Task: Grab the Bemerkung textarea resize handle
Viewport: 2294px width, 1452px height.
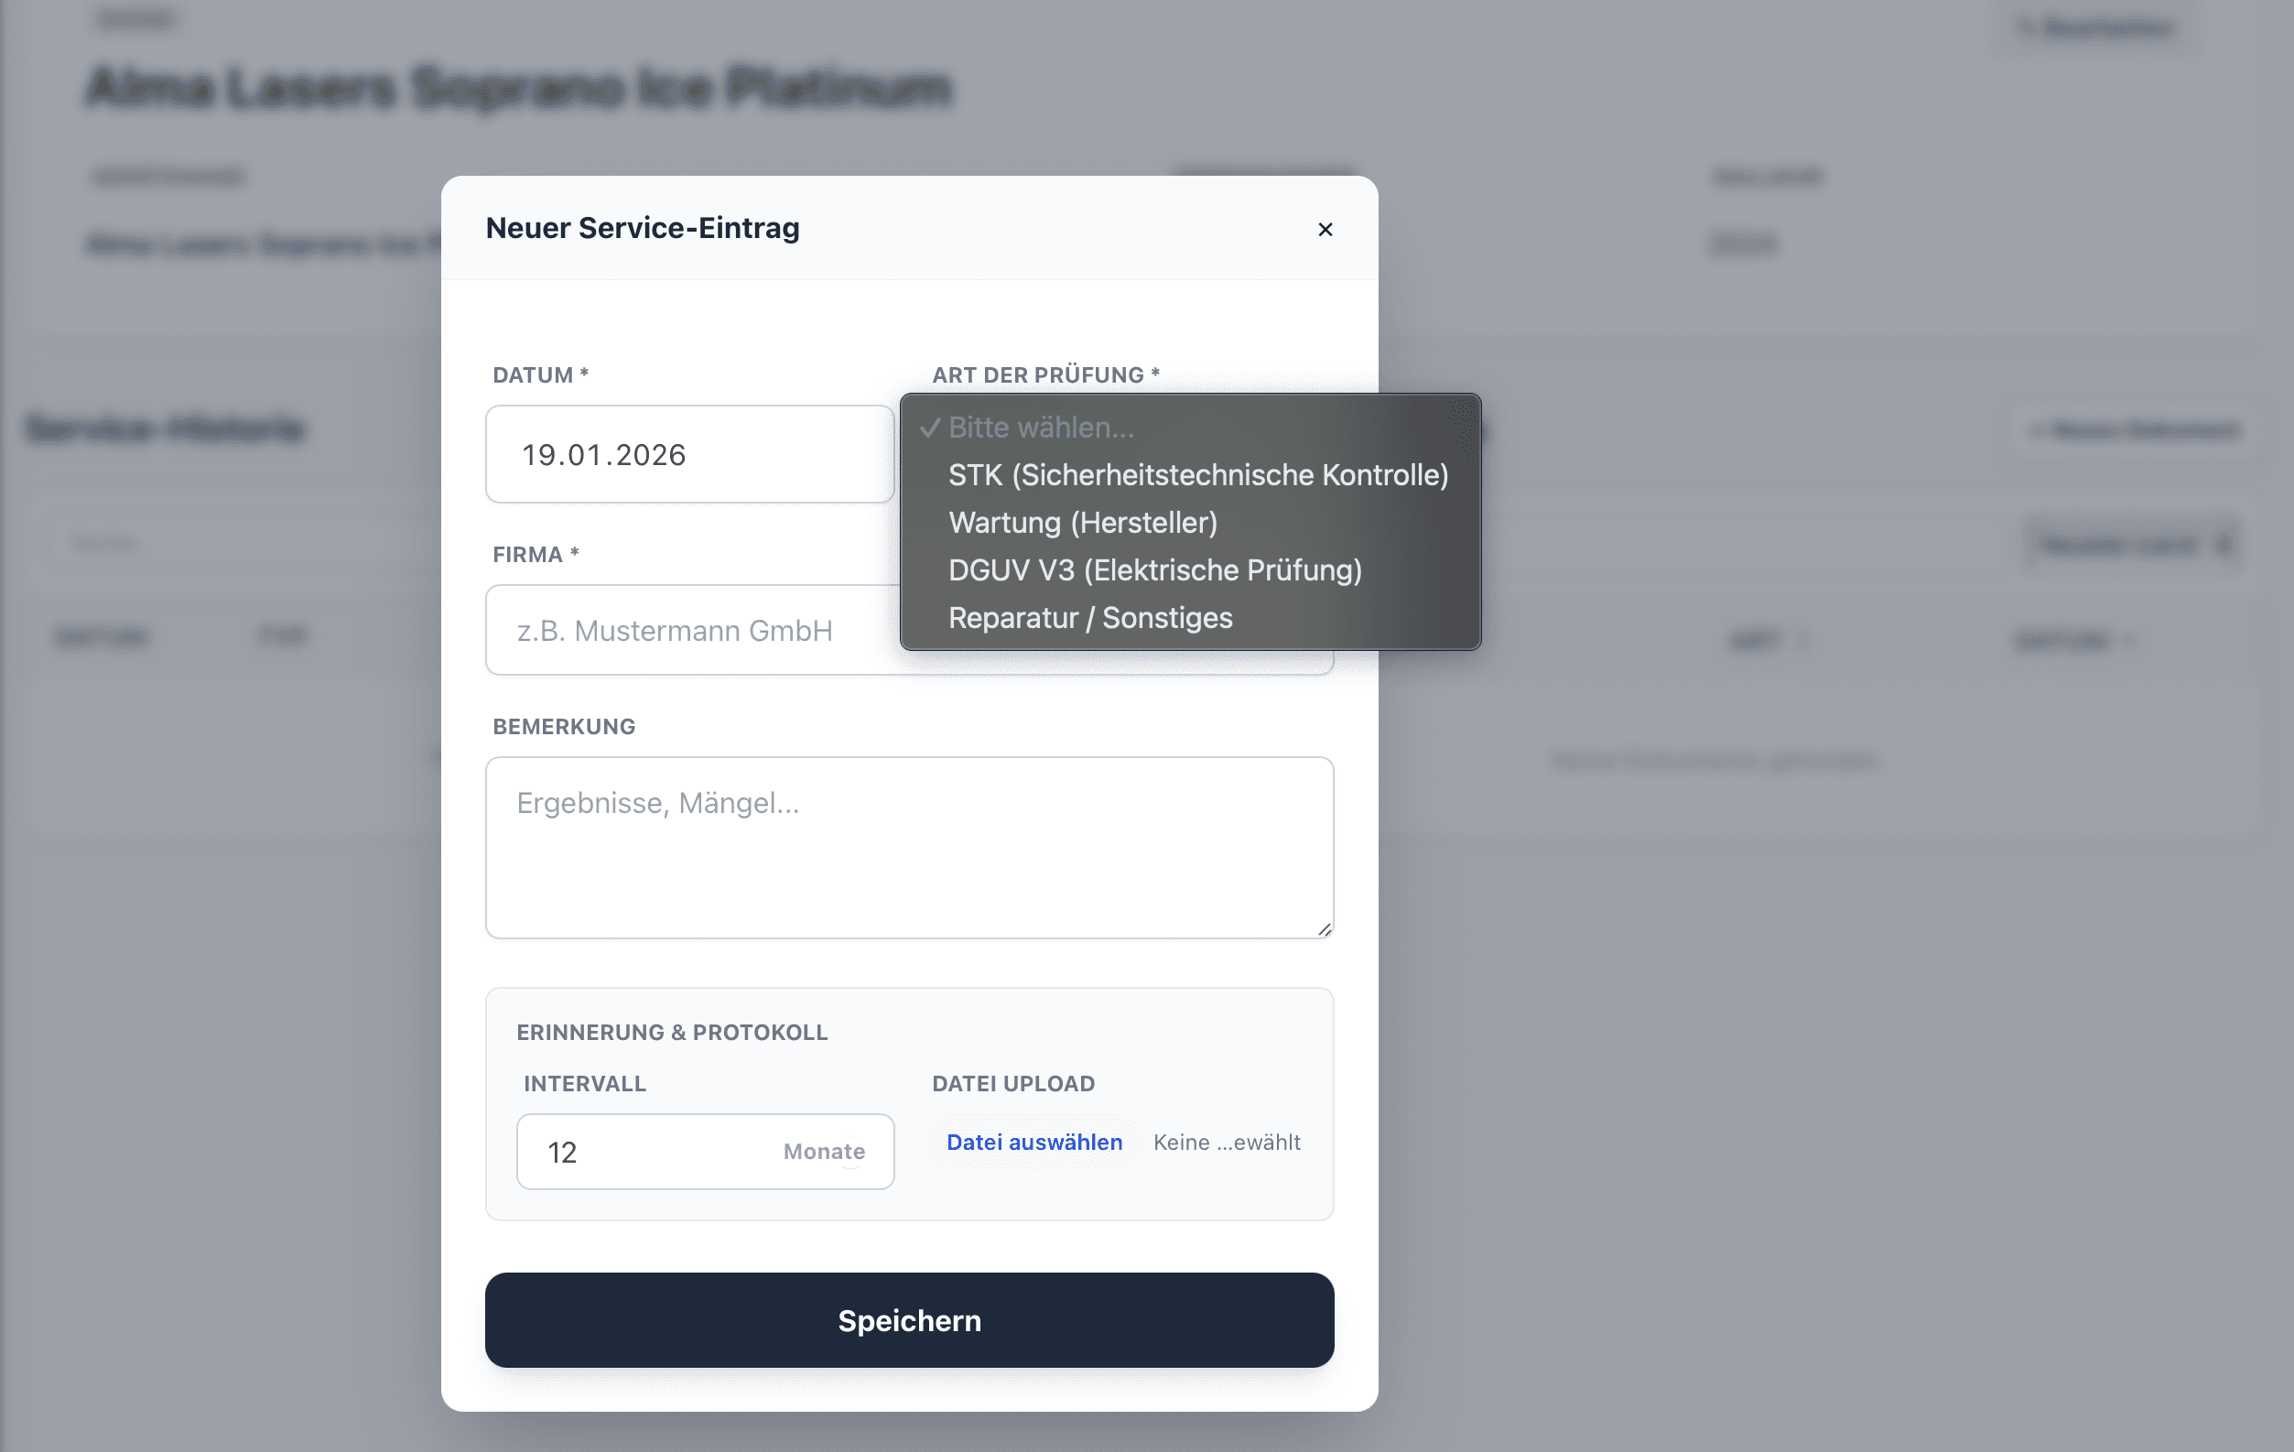Action: pos(1325,929)
